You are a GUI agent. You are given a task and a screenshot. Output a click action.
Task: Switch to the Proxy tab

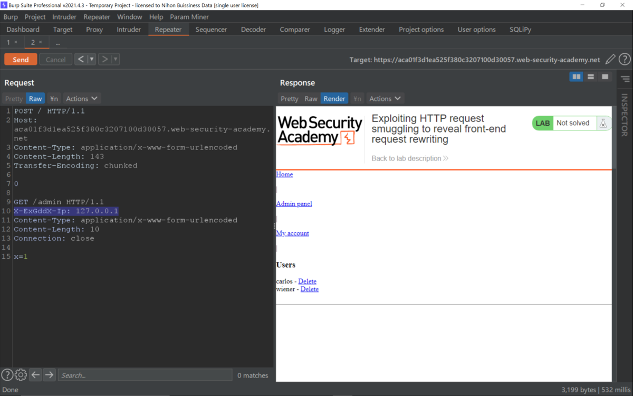(94, 30)
